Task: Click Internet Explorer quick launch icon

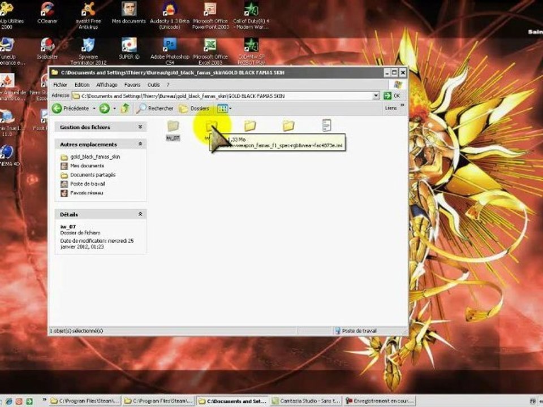Action: click(8, 401)
